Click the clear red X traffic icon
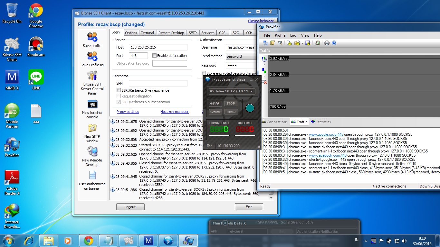Screen dimensions: 440x247 pos(264,82)
